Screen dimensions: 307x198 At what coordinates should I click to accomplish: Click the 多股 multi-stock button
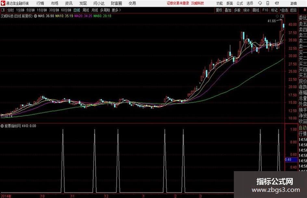point(237,10)
